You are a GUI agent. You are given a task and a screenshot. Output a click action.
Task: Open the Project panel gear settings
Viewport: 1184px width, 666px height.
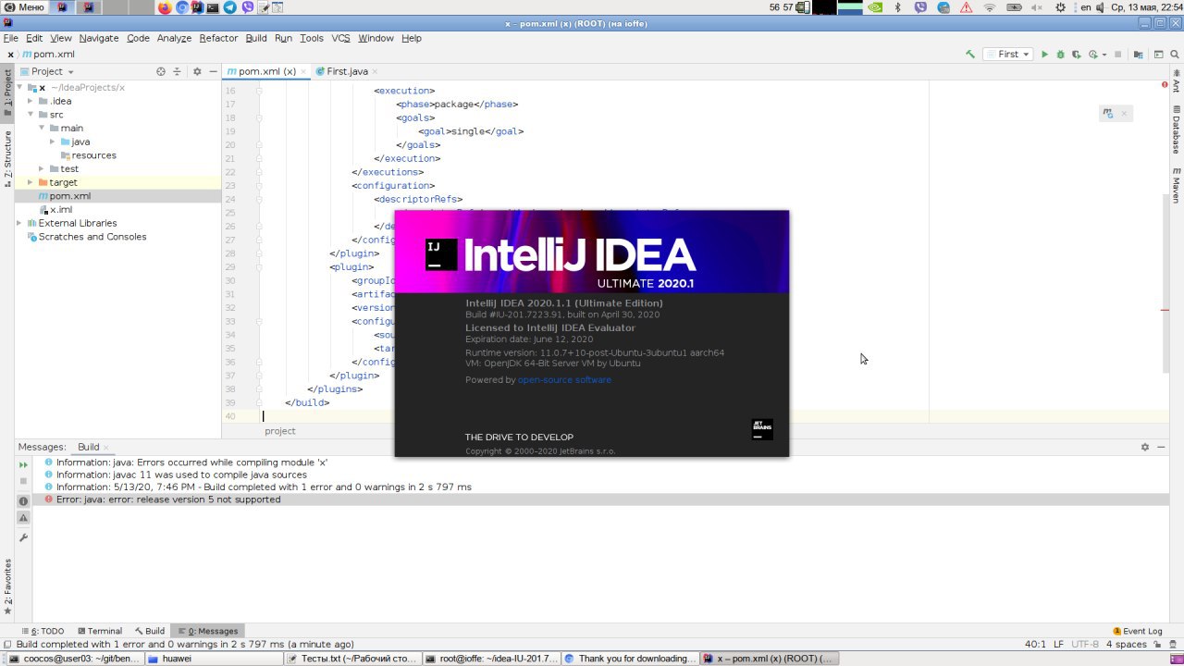pyautogui.click(x=197, y=71)
